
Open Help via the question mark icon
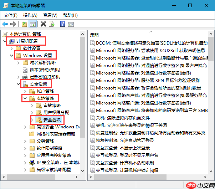coord(62,24)
